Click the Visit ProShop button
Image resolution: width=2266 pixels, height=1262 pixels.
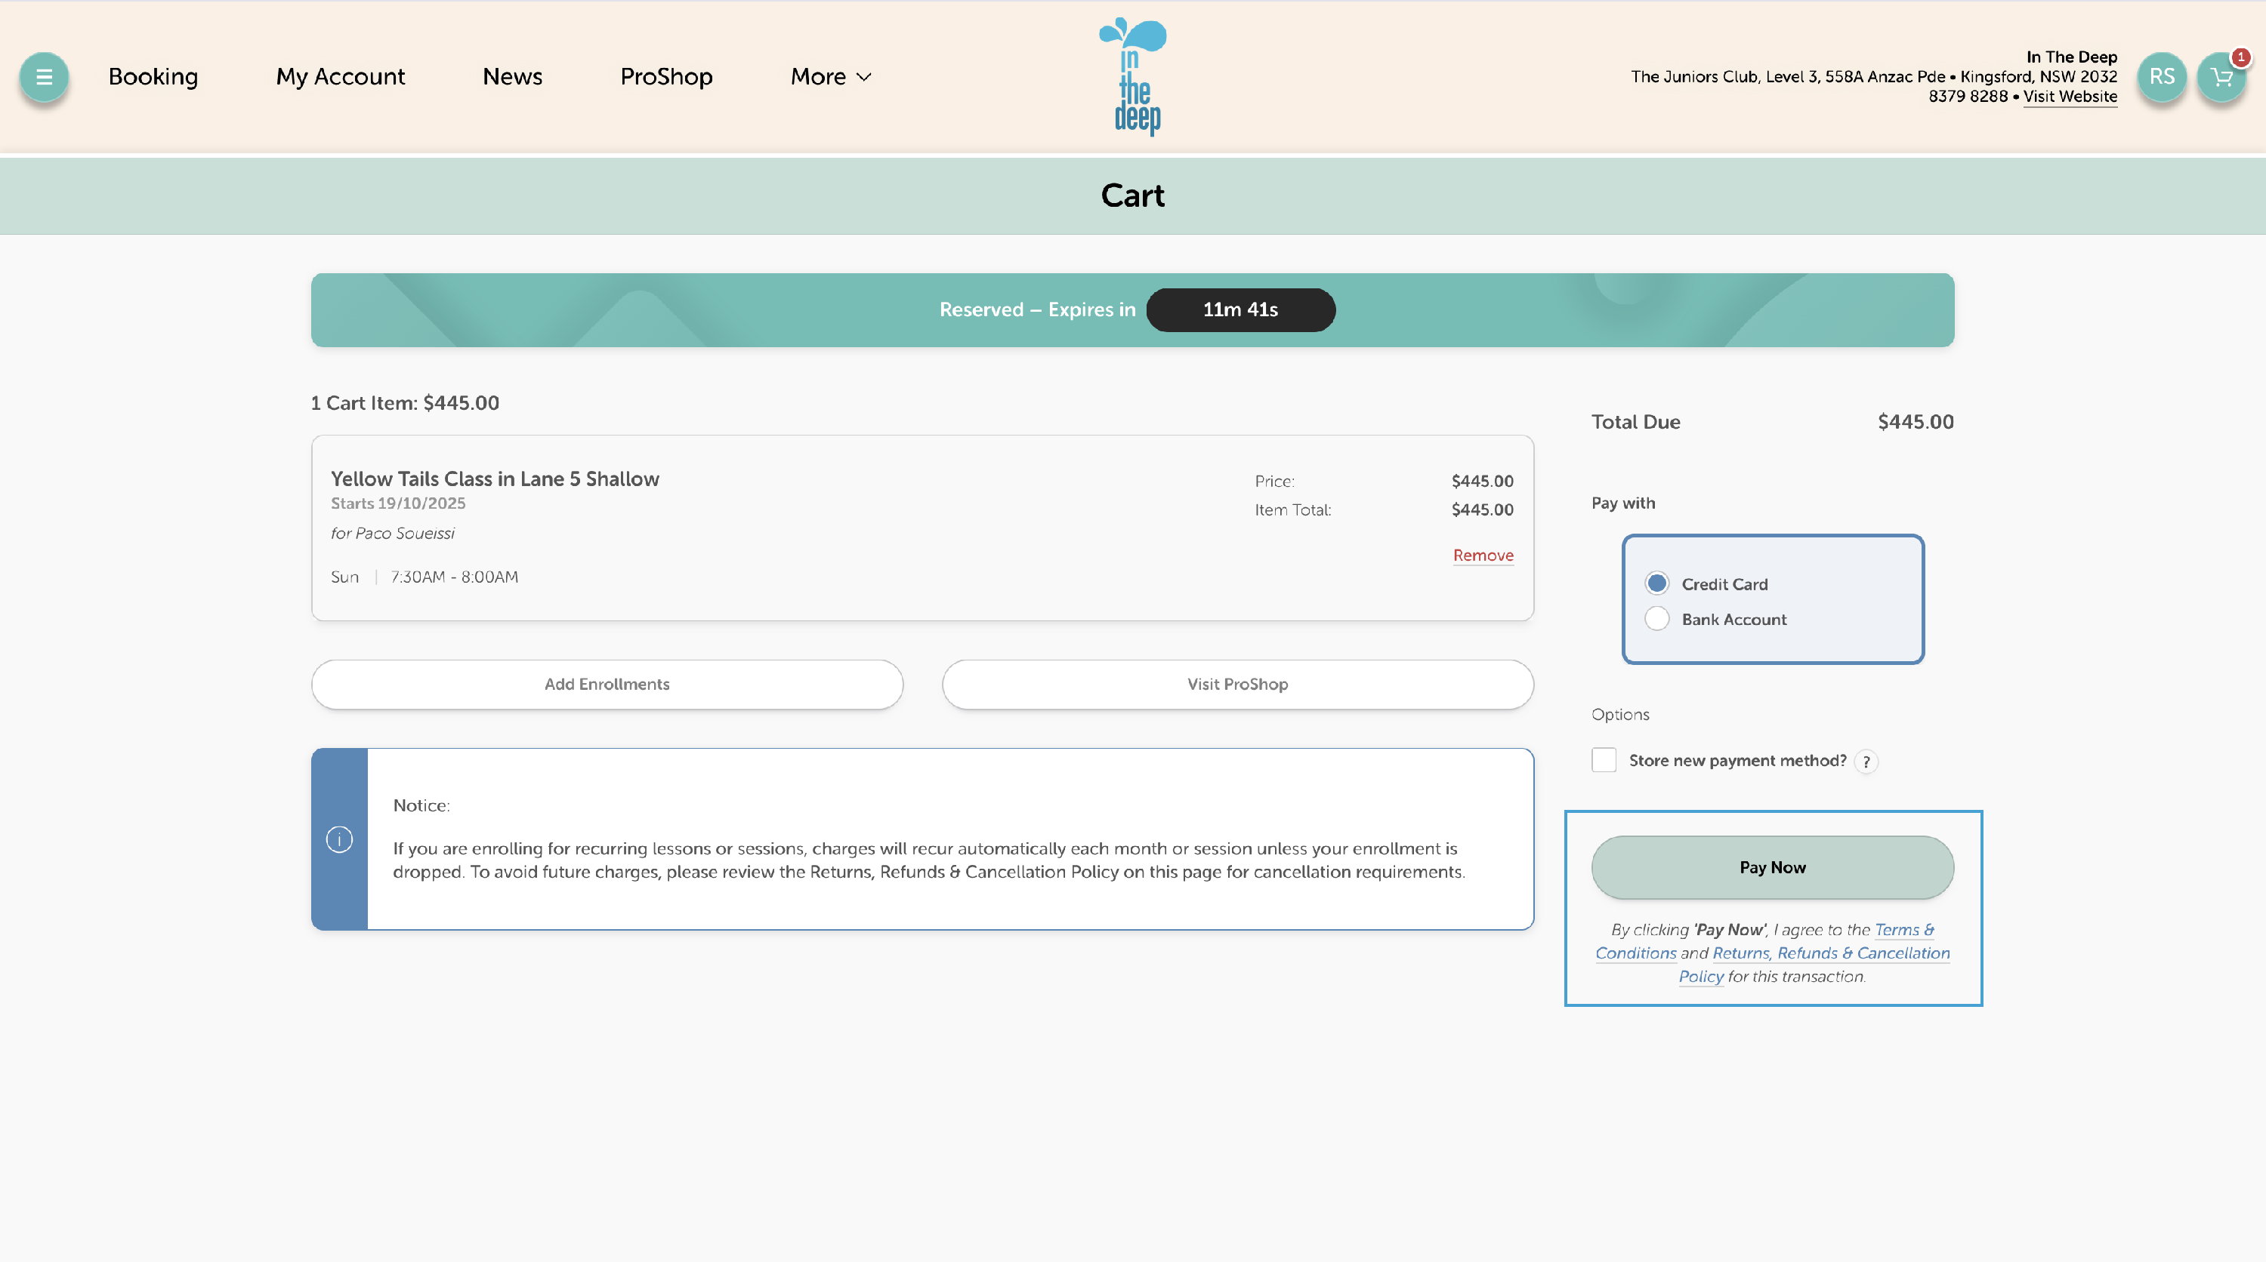click(x=1236, y=684)
